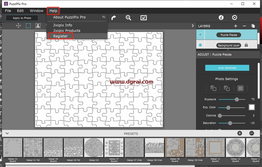The height and width of the screenshot is (167, 262).
Task: Click the ADJUST : Puzzle Pieces header
Action: click(x=214, y=55)
